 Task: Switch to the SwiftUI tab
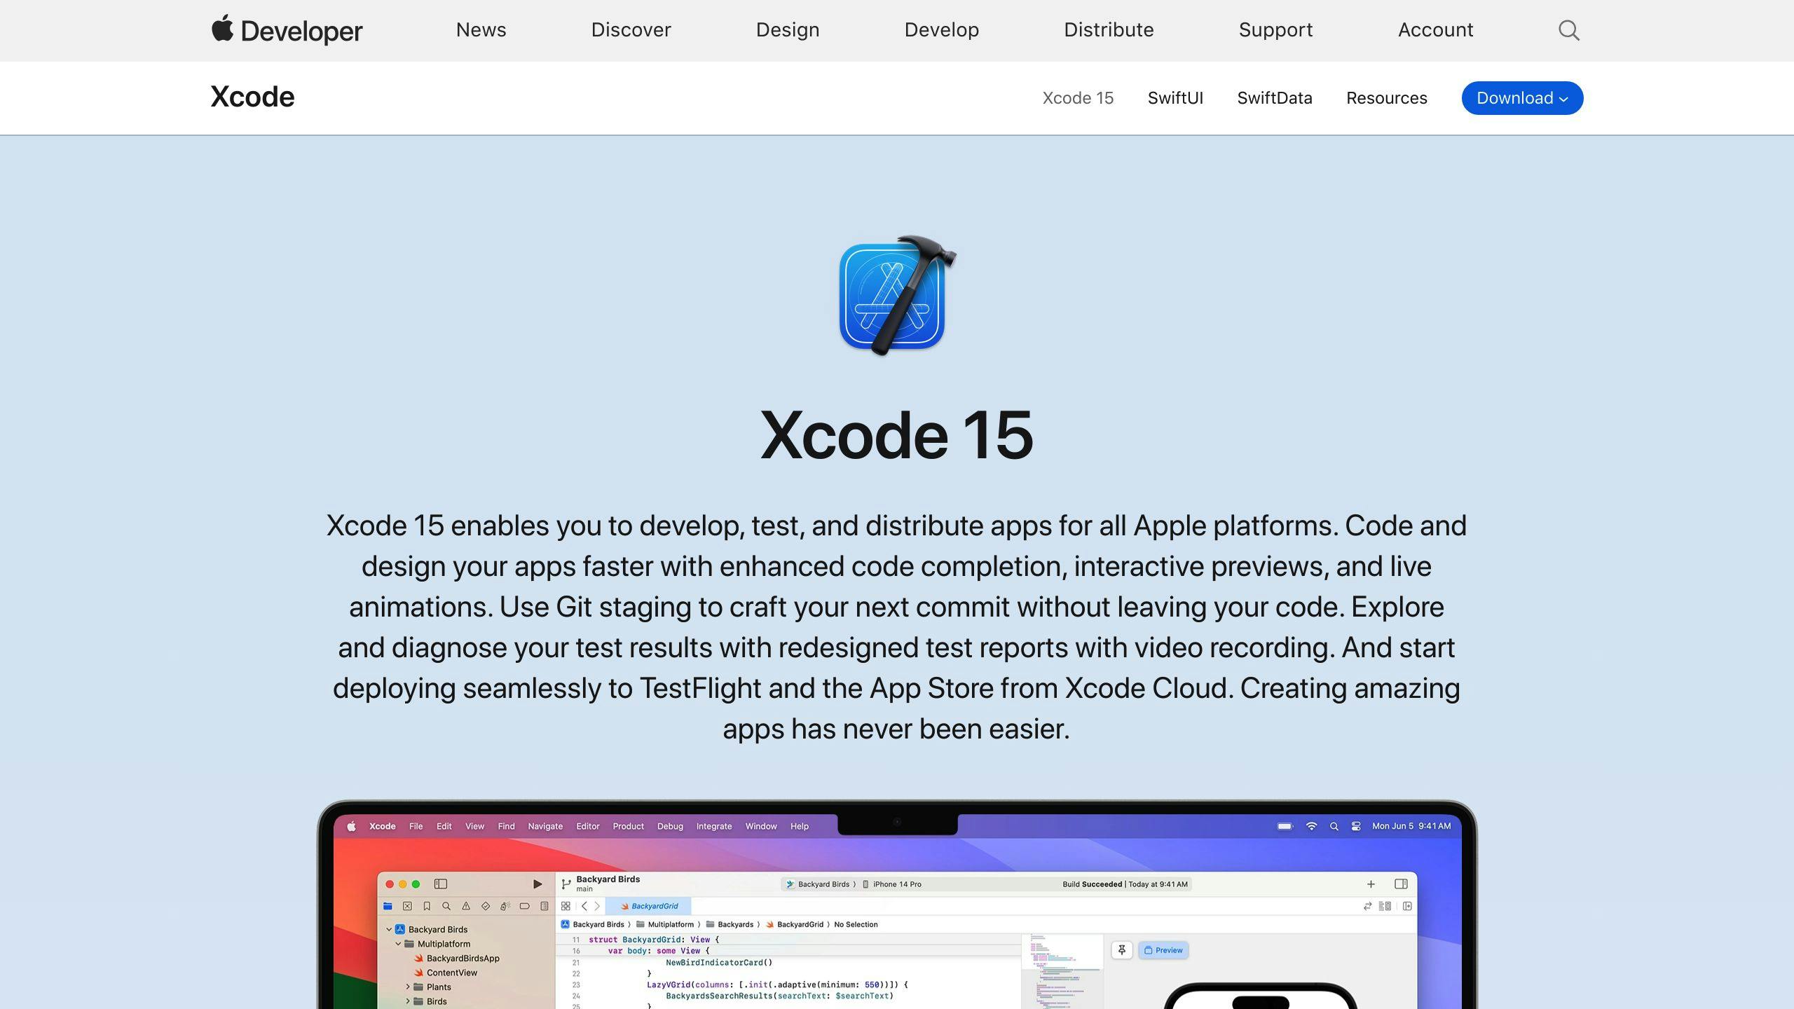click(x=1175, y=98)
